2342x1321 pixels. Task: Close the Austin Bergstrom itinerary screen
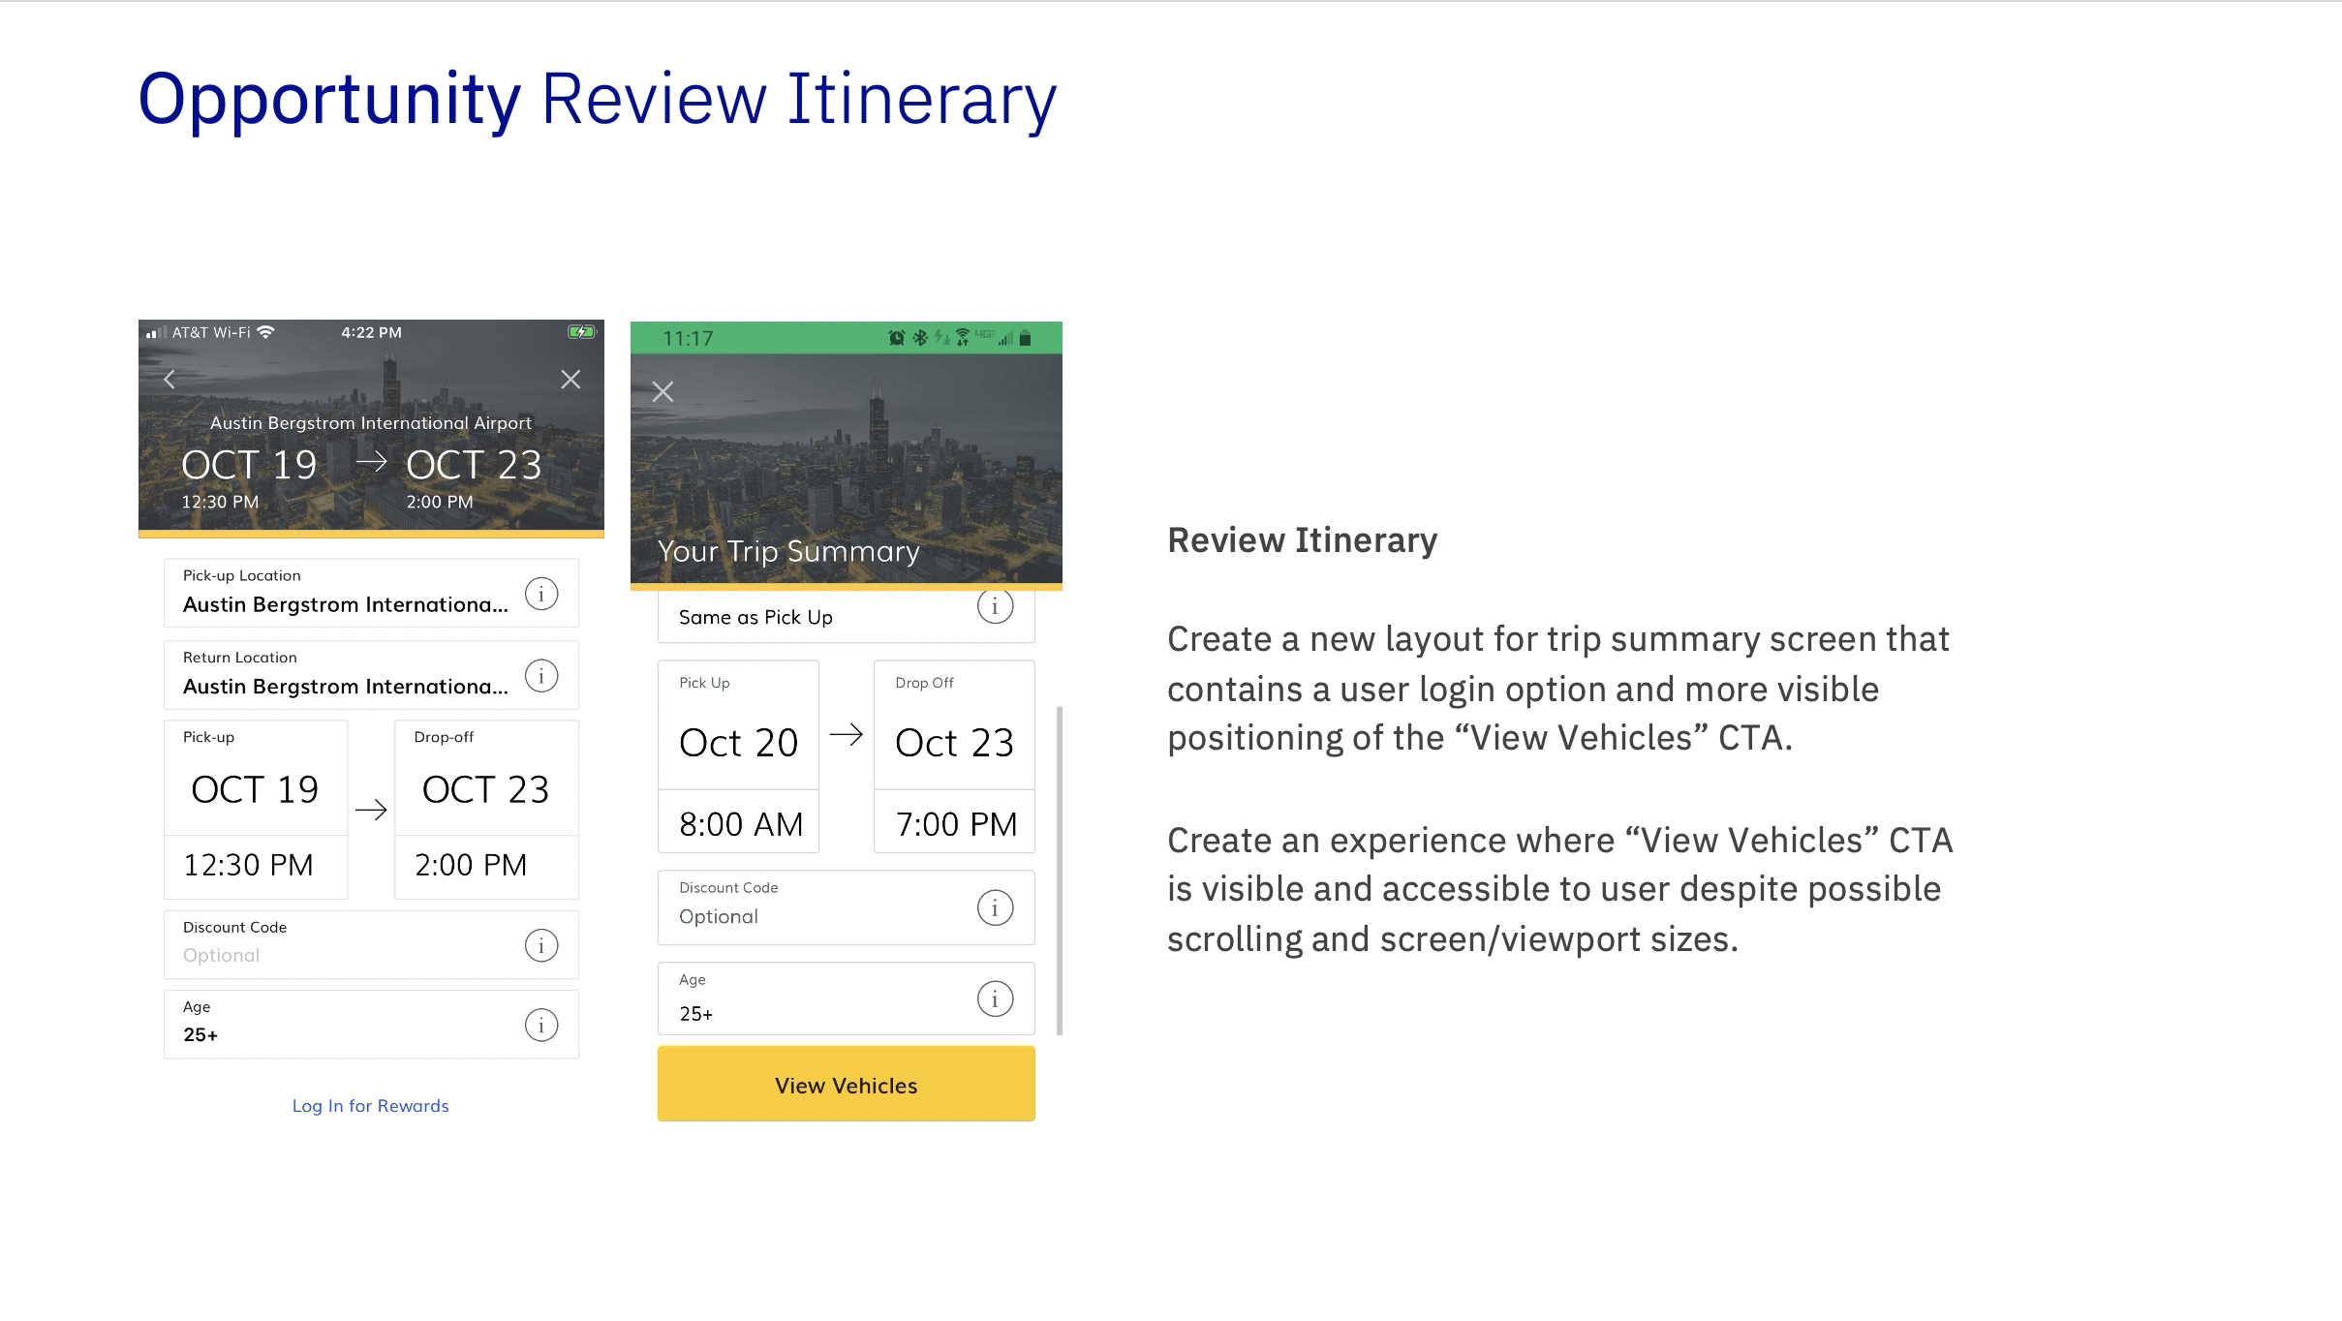pyautogui.click(x=570, y=380)
